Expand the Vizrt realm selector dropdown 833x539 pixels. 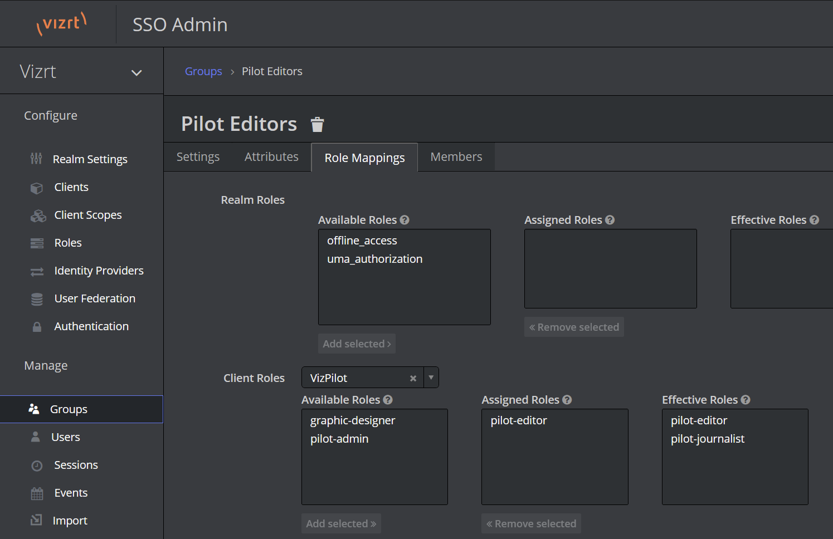(137, 73)
